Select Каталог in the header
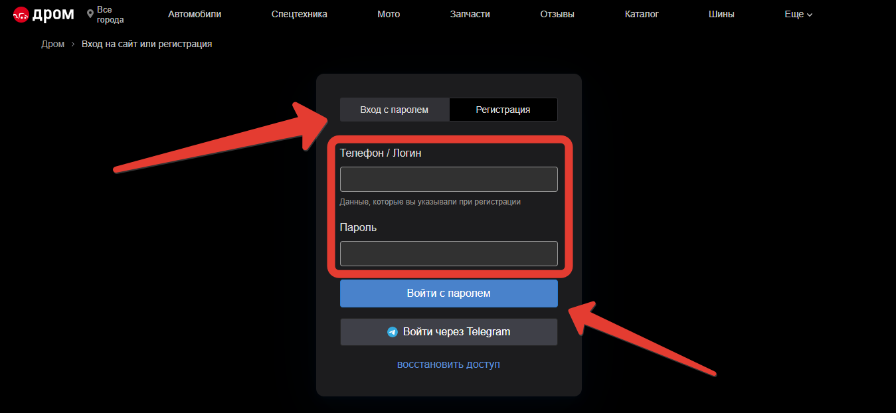The height and width of the screenshot is (413, 896). (642, 14)
